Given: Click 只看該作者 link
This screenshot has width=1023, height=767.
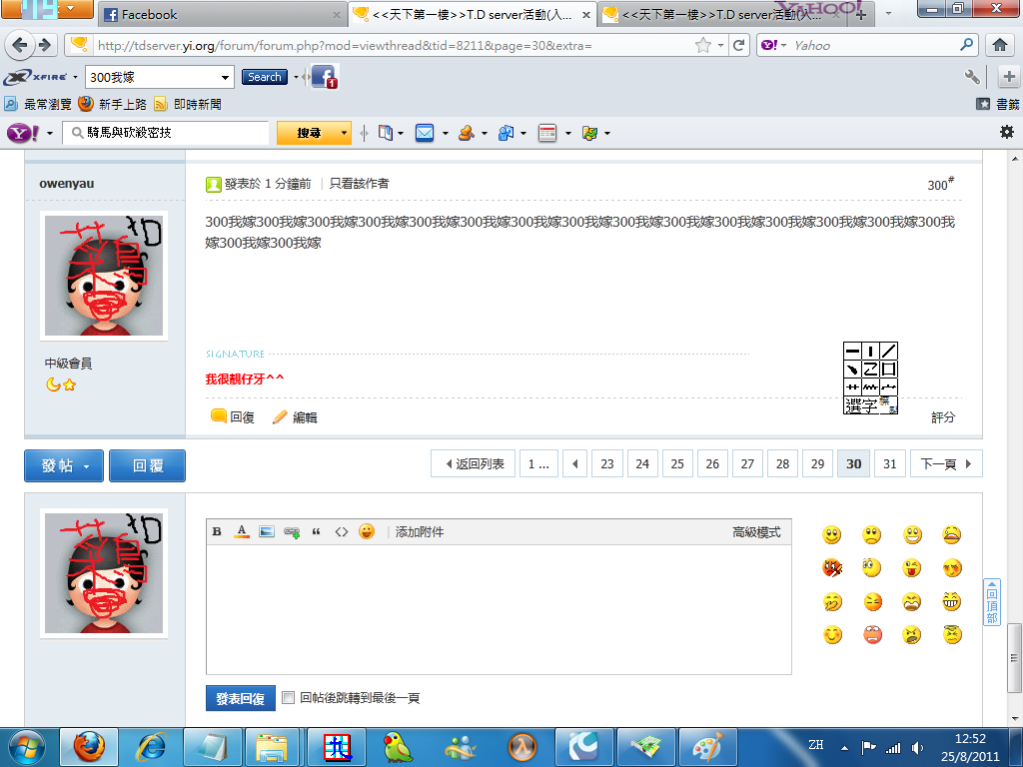Looking at the screenshot, I should tap(359, 184).
